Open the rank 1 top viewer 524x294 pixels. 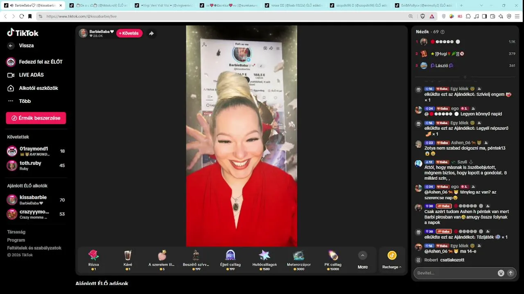[465, 42]
